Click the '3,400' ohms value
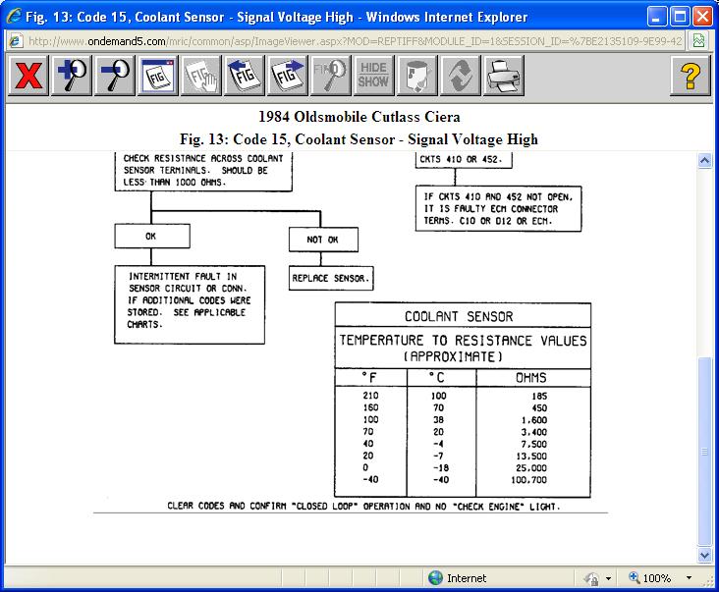 [533, 432]
